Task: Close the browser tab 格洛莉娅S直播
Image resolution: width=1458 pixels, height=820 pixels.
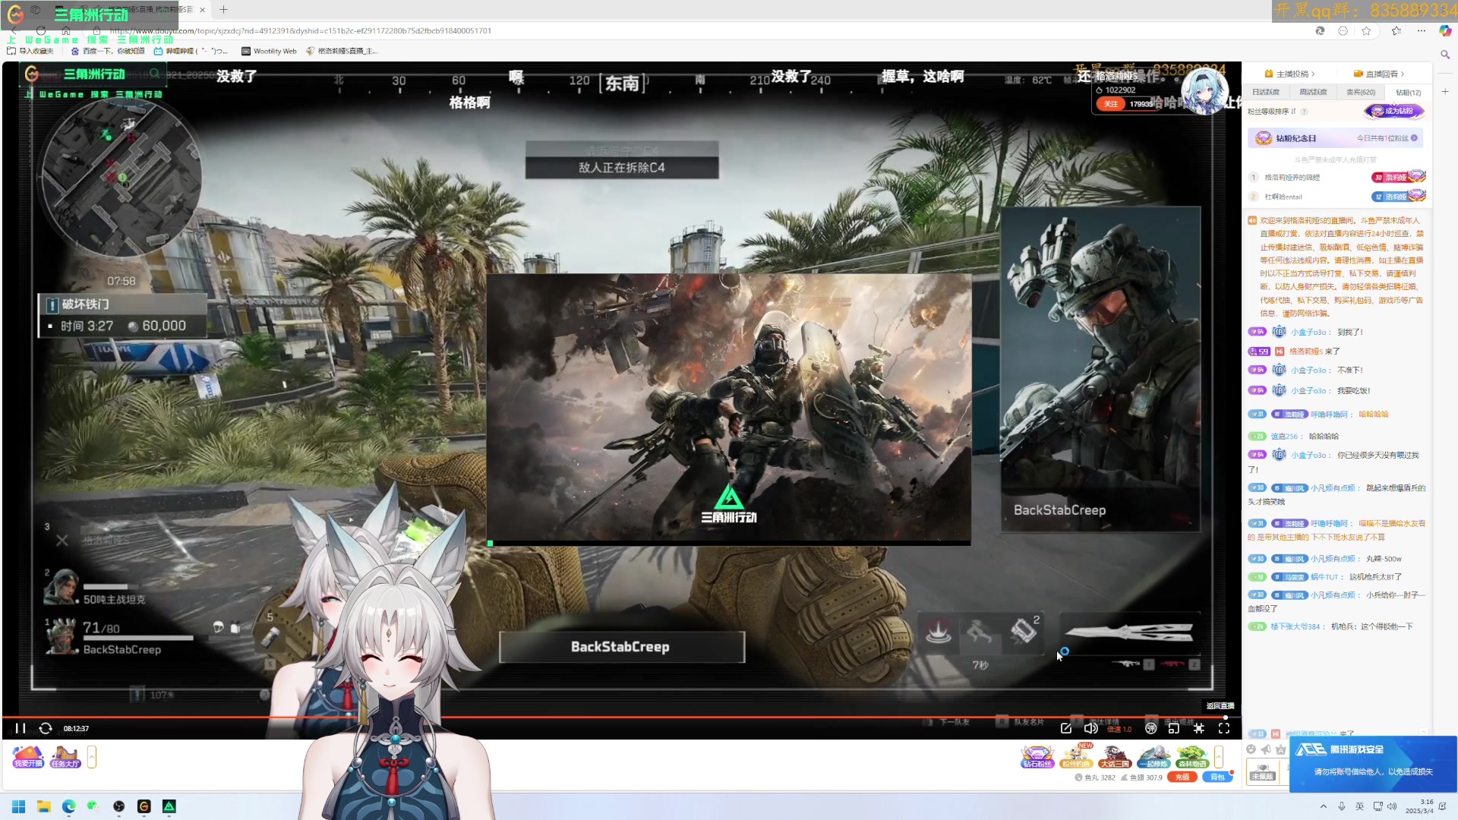Action: coord(202,10)
